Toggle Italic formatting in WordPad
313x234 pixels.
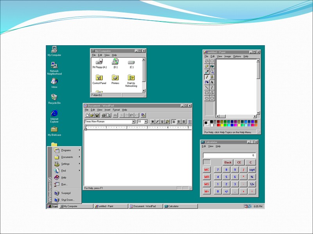tap(158, 122)
